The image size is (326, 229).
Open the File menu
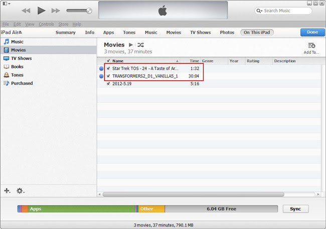6,24
